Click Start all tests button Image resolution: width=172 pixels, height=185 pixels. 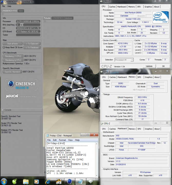point(13,44)
